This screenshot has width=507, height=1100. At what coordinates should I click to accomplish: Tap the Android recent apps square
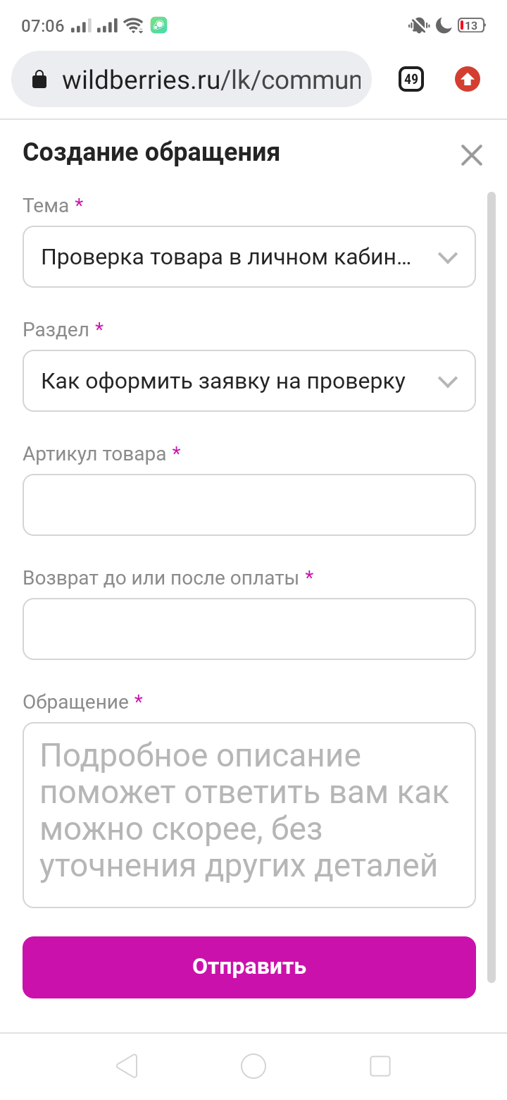(x=380, y=1066)
